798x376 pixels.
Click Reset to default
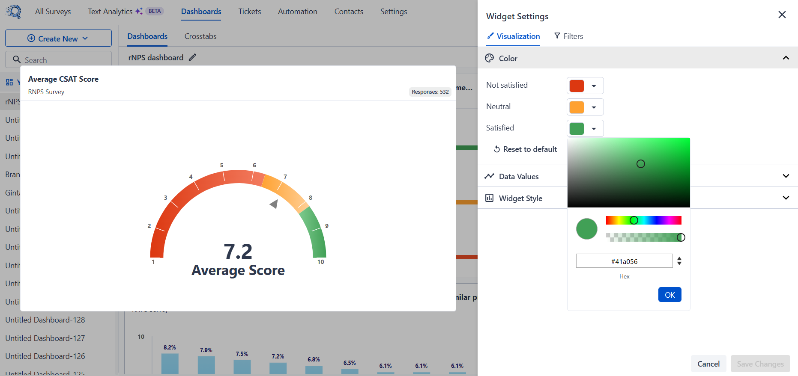pos(525,149)
